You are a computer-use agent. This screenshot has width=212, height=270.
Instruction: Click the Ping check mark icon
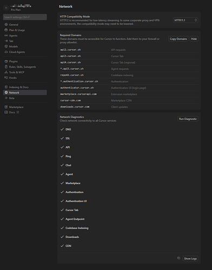pos(62,156)
